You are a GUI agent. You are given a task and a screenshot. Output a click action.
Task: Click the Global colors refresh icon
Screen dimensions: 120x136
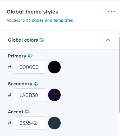point(42,40)
